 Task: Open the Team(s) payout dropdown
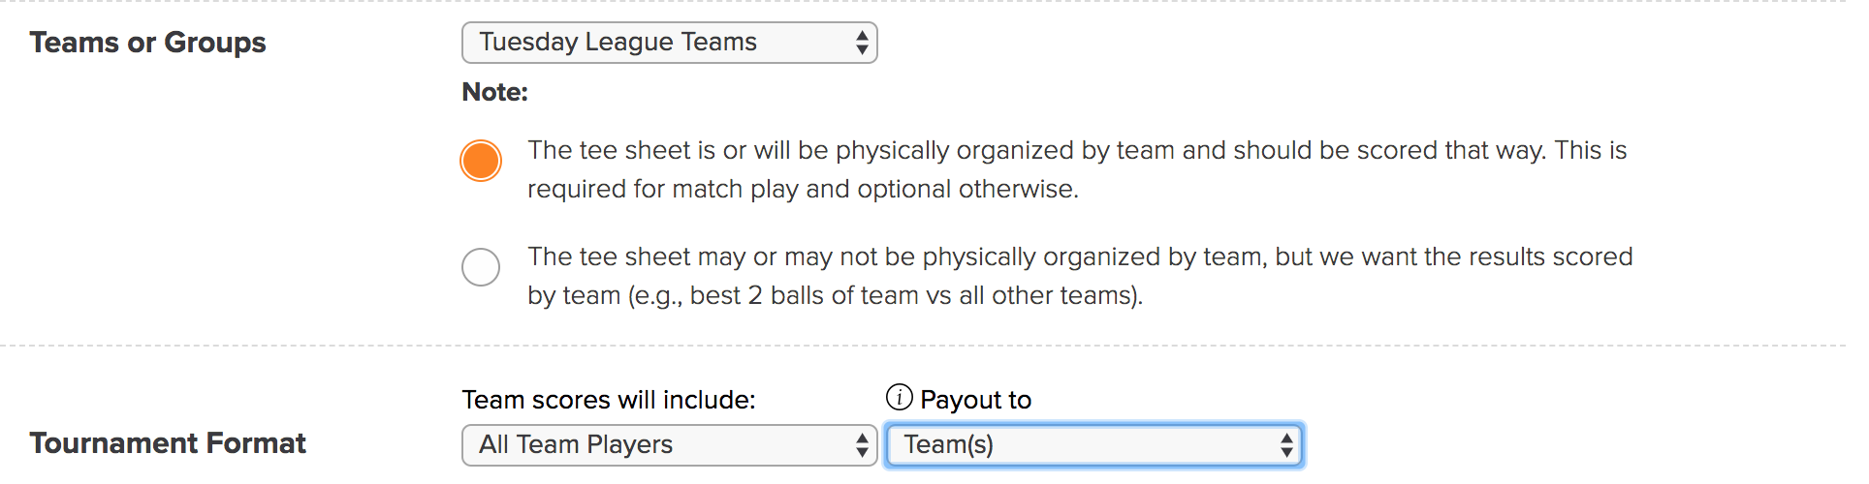[1094, 445]
